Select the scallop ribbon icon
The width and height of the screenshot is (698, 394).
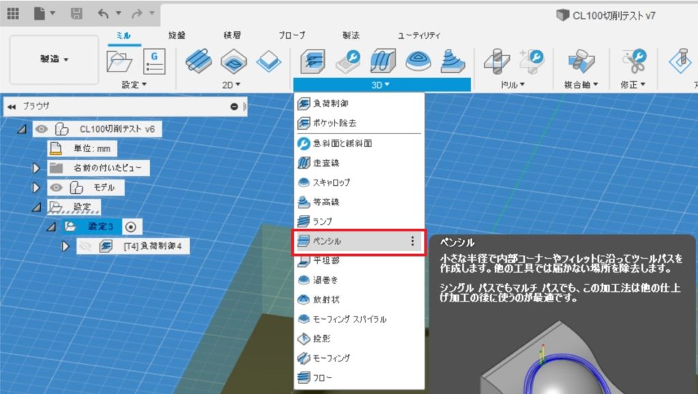click(x=418, y=61)
